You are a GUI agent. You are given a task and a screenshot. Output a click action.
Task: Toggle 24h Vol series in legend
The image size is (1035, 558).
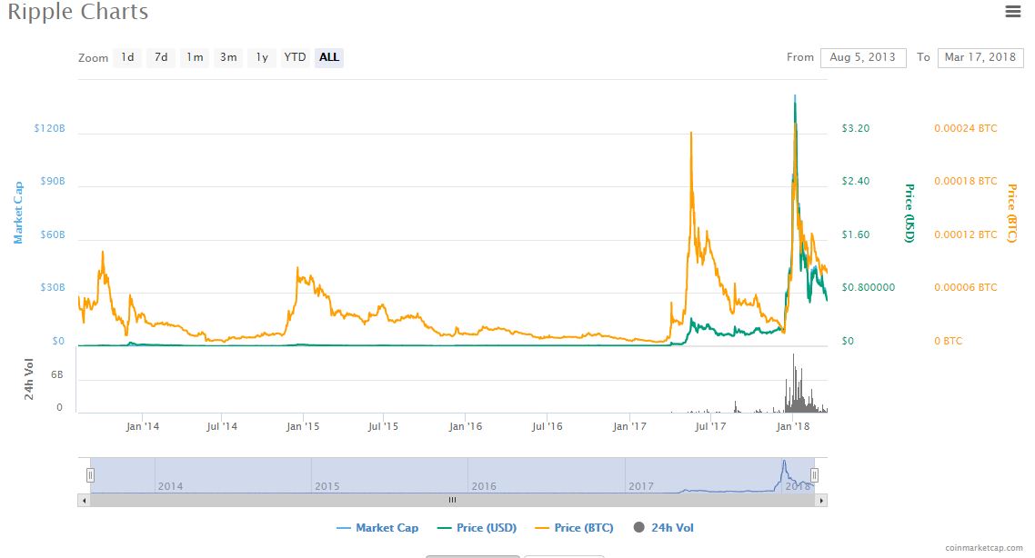663,528
